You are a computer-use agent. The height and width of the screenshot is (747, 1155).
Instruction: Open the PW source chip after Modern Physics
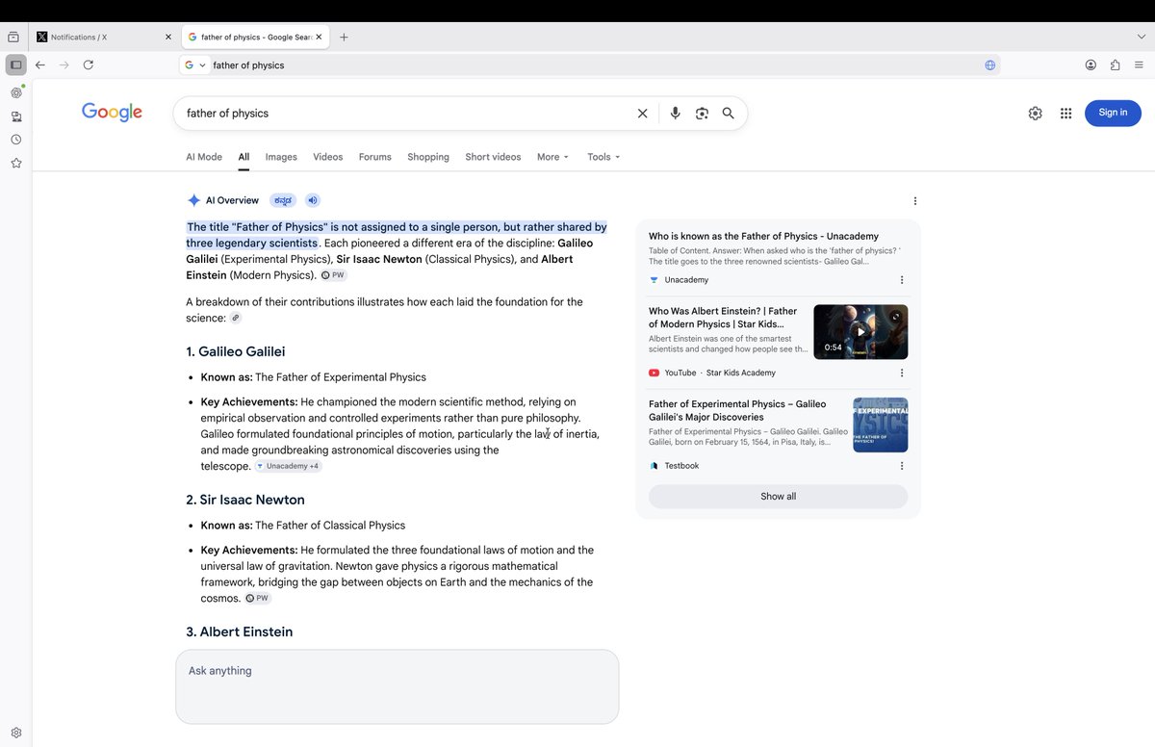click(333, 275)
